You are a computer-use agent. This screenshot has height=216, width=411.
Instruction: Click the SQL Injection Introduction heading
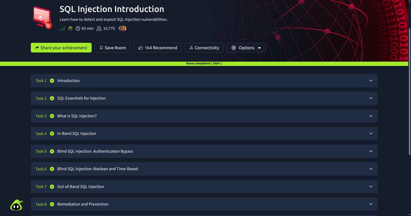pyautogui.click(x=112, y=9)
